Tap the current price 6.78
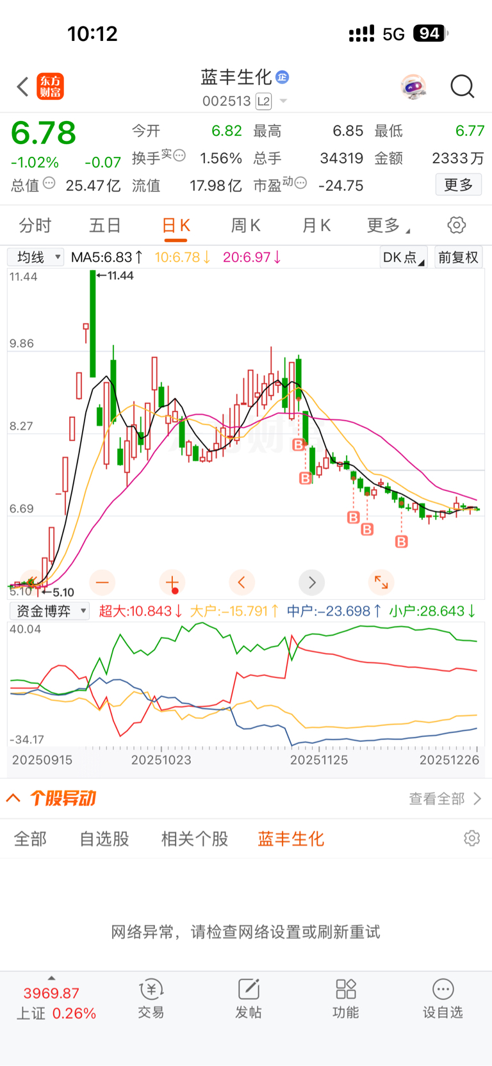The image size is (492, 1066). point(44,133)
